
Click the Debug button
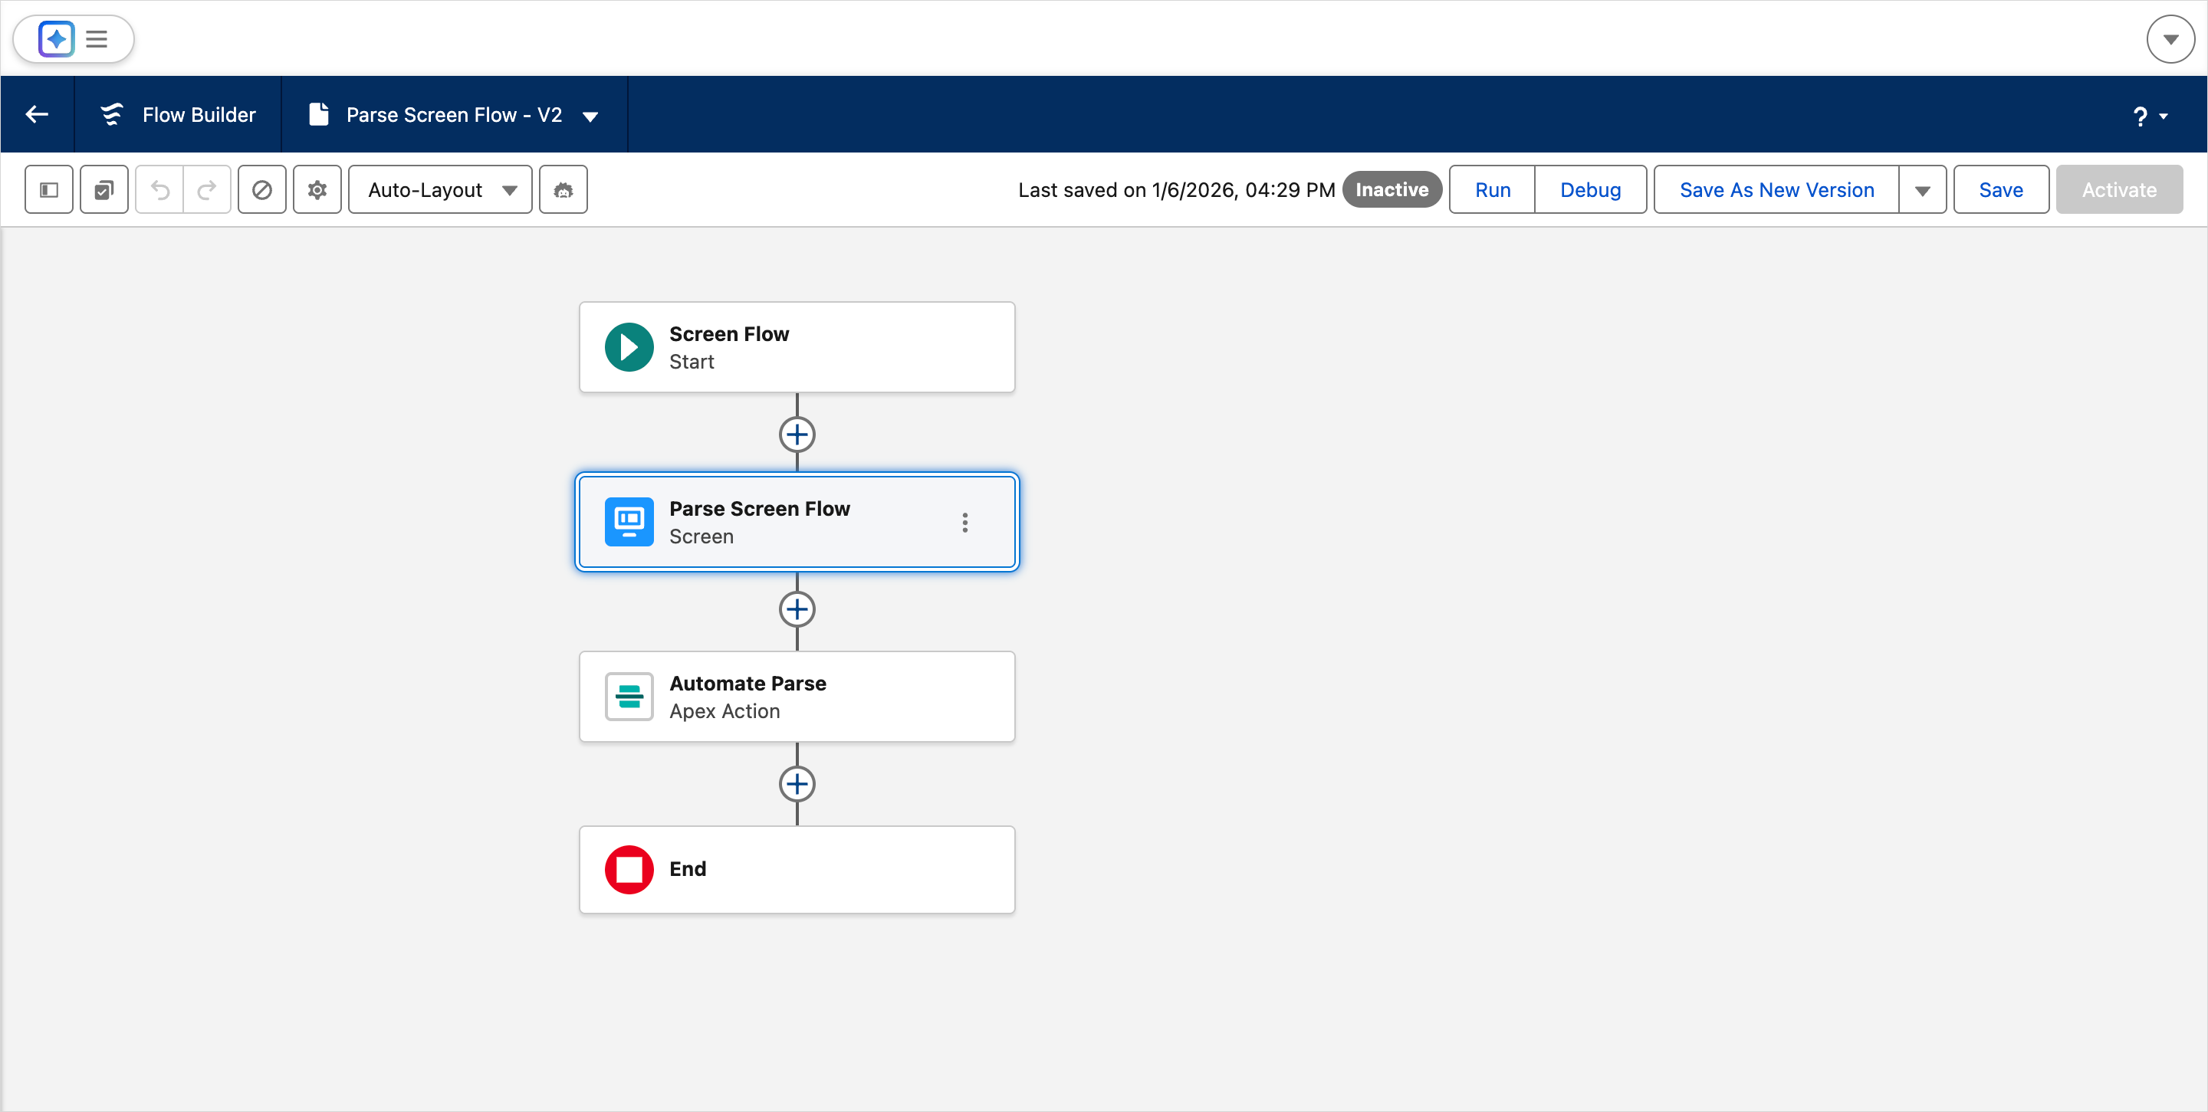tap(1590, 189)
